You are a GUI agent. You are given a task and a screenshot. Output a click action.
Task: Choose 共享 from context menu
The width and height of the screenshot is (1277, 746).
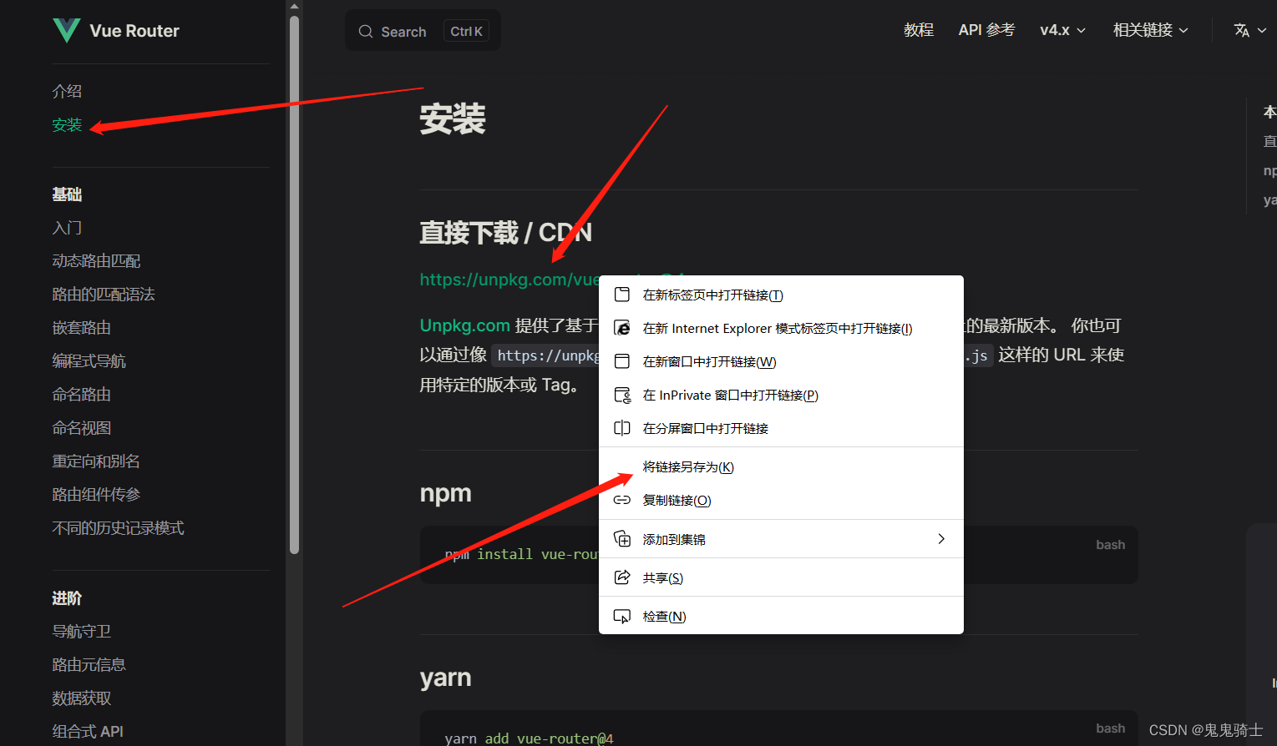tap(781, 577)
